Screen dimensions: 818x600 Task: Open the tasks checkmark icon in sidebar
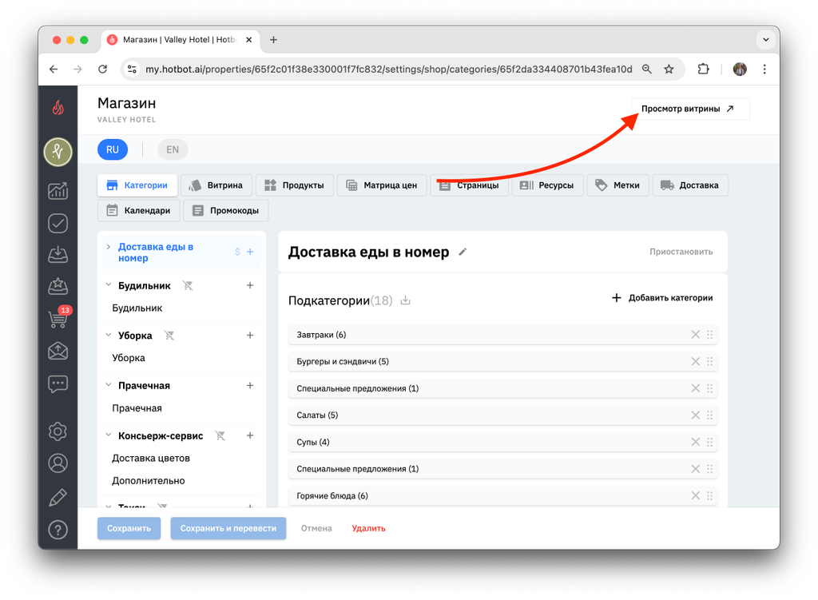click(x=58, y=224)
